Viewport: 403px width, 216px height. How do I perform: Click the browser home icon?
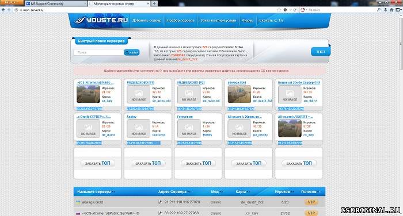[x=391, y=10]
